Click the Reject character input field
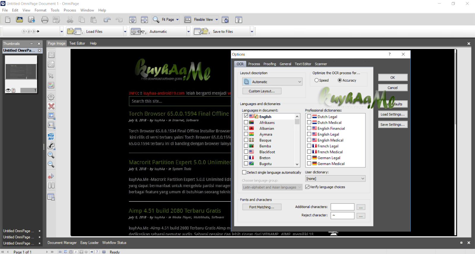Image resolution: width=475 pixels, height=254 pixels. [x=342, y=215]
